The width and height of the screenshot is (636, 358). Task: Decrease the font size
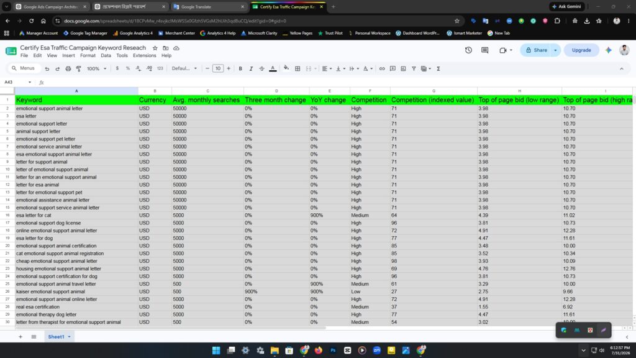point(207,68)
